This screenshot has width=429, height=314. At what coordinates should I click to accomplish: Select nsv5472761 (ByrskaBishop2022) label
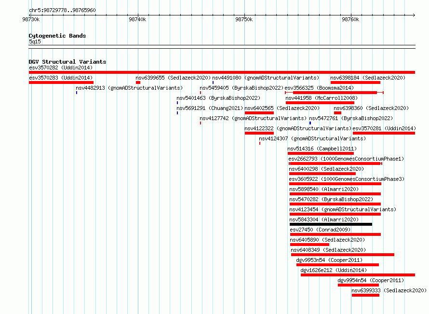[351, 118]
